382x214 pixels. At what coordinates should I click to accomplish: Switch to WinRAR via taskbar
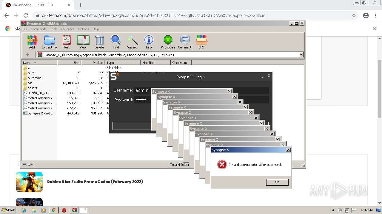point(74,210)
